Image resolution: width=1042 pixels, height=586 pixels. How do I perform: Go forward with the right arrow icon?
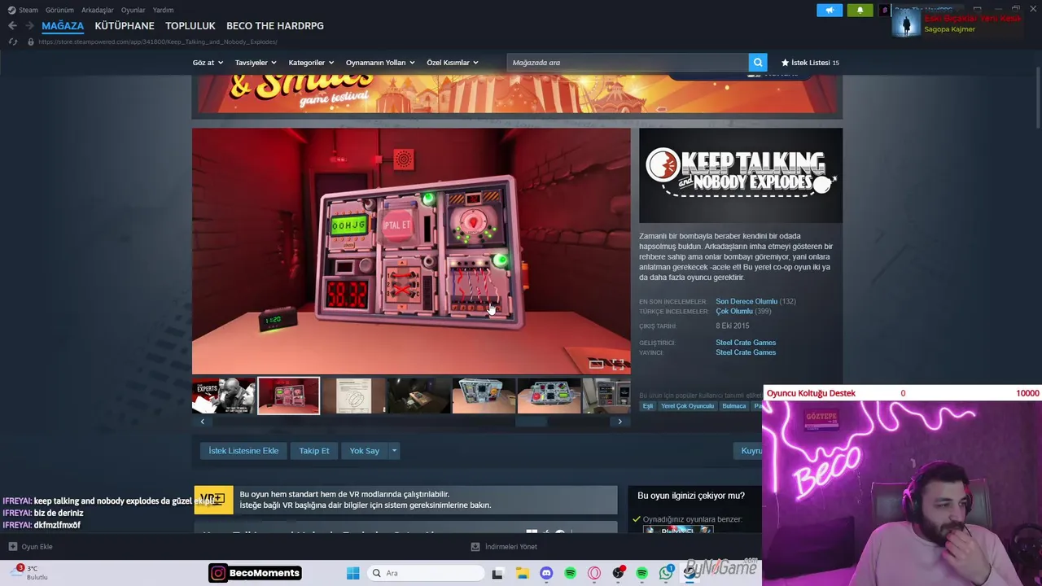click(29, 26)
